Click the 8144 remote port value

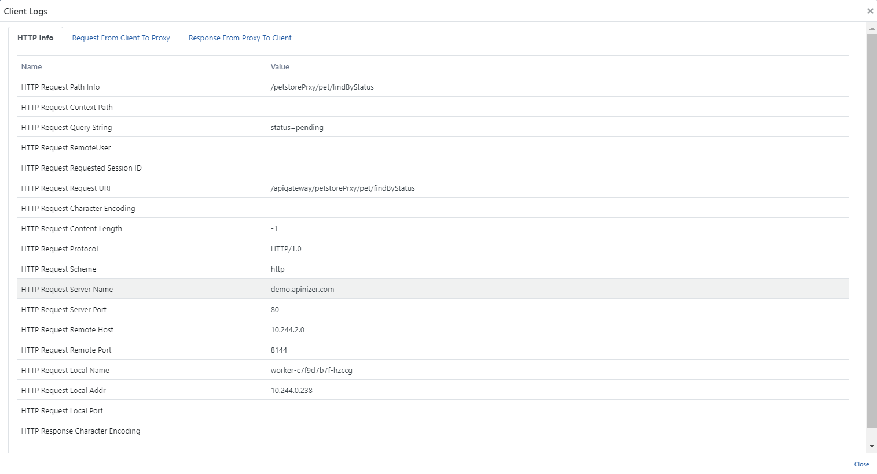[279, 350]
